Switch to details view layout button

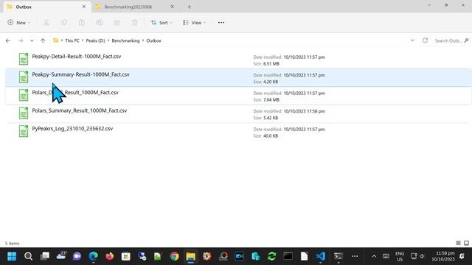click(458, 243)
